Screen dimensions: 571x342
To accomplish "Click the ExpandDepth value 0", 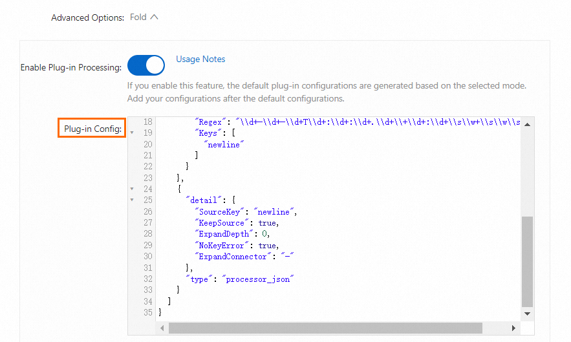I will [x=264, y=234].
